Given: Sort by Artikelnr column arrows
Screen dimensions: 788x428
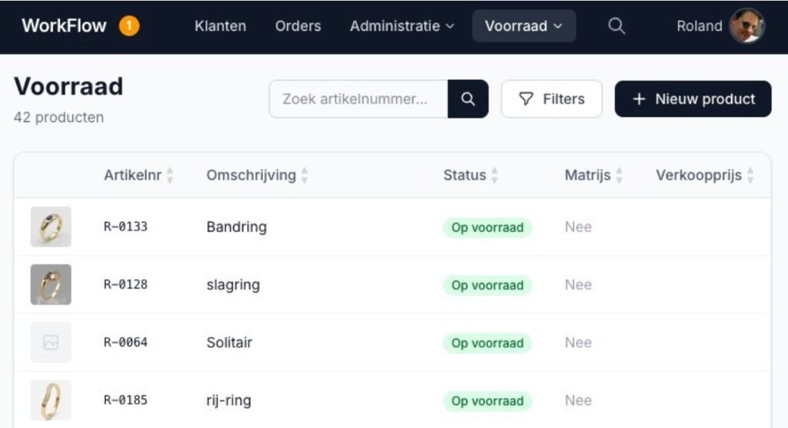Looking at the screenshot, I should click(x=170, y=175).
